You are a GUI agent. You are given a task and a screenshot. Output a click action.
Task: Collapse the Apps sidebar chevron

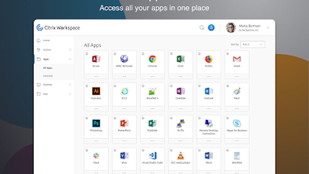click(x=70, y=59)
